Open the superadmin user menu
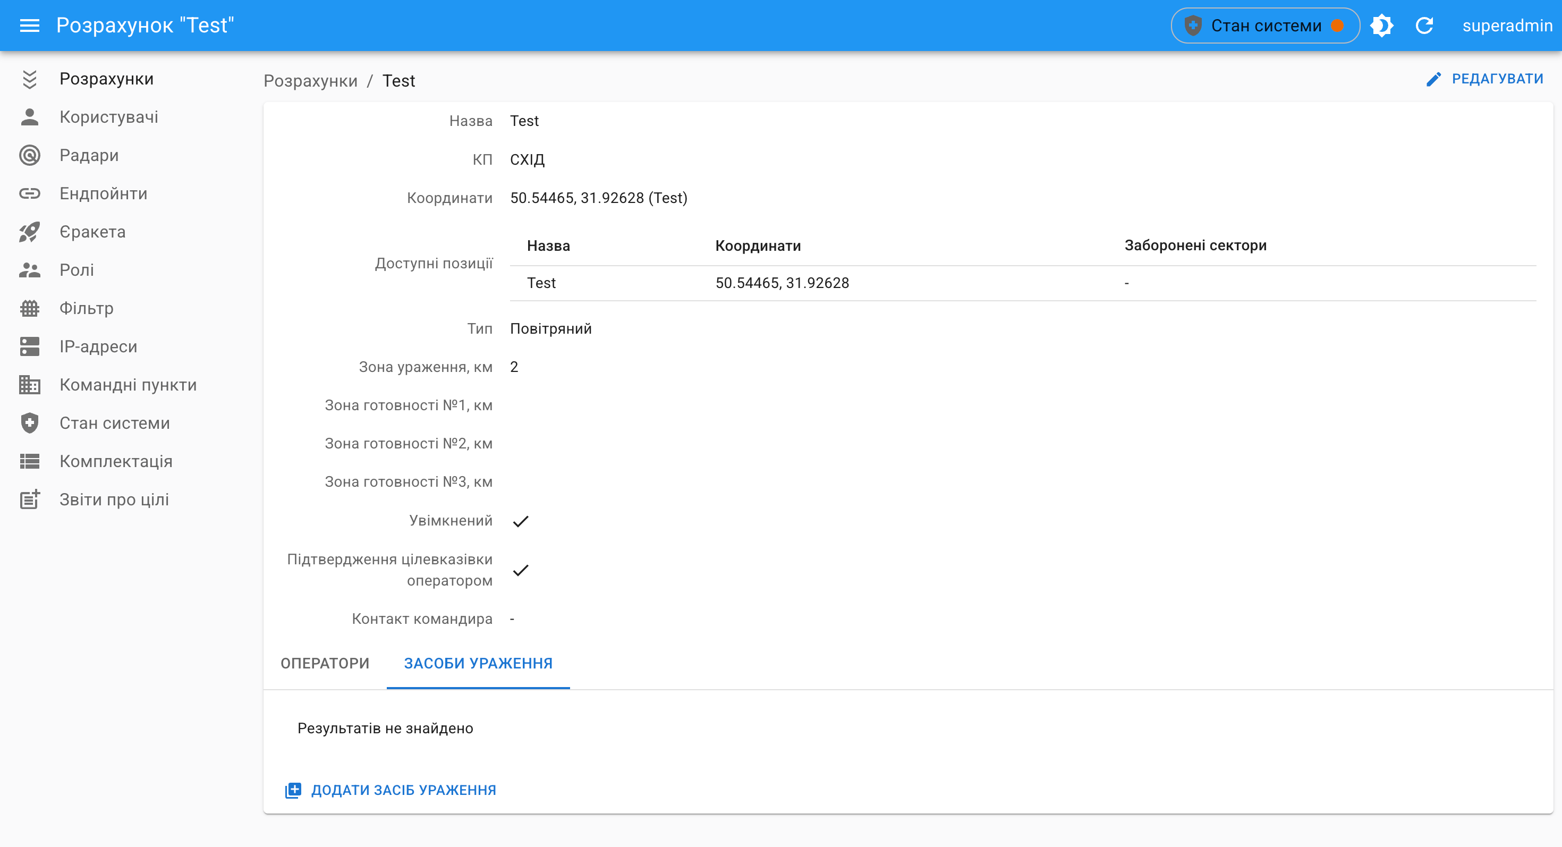The width and height of the screenshot is (1562, 847). click(x=1507, y=26)
